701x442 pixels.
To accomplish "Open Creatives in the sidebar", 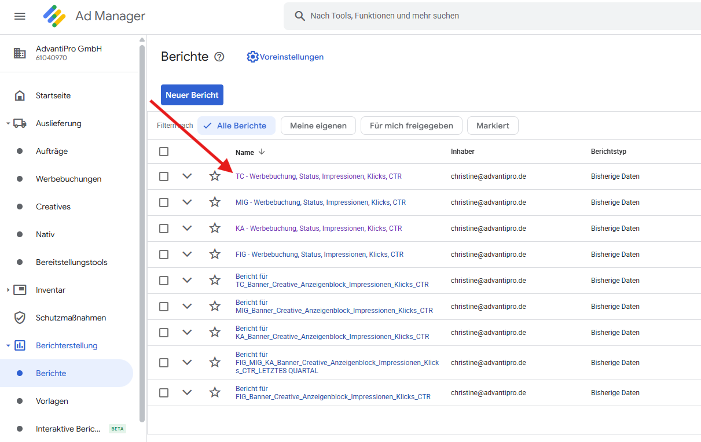I will pyautogui.click(x=53, y=207).
